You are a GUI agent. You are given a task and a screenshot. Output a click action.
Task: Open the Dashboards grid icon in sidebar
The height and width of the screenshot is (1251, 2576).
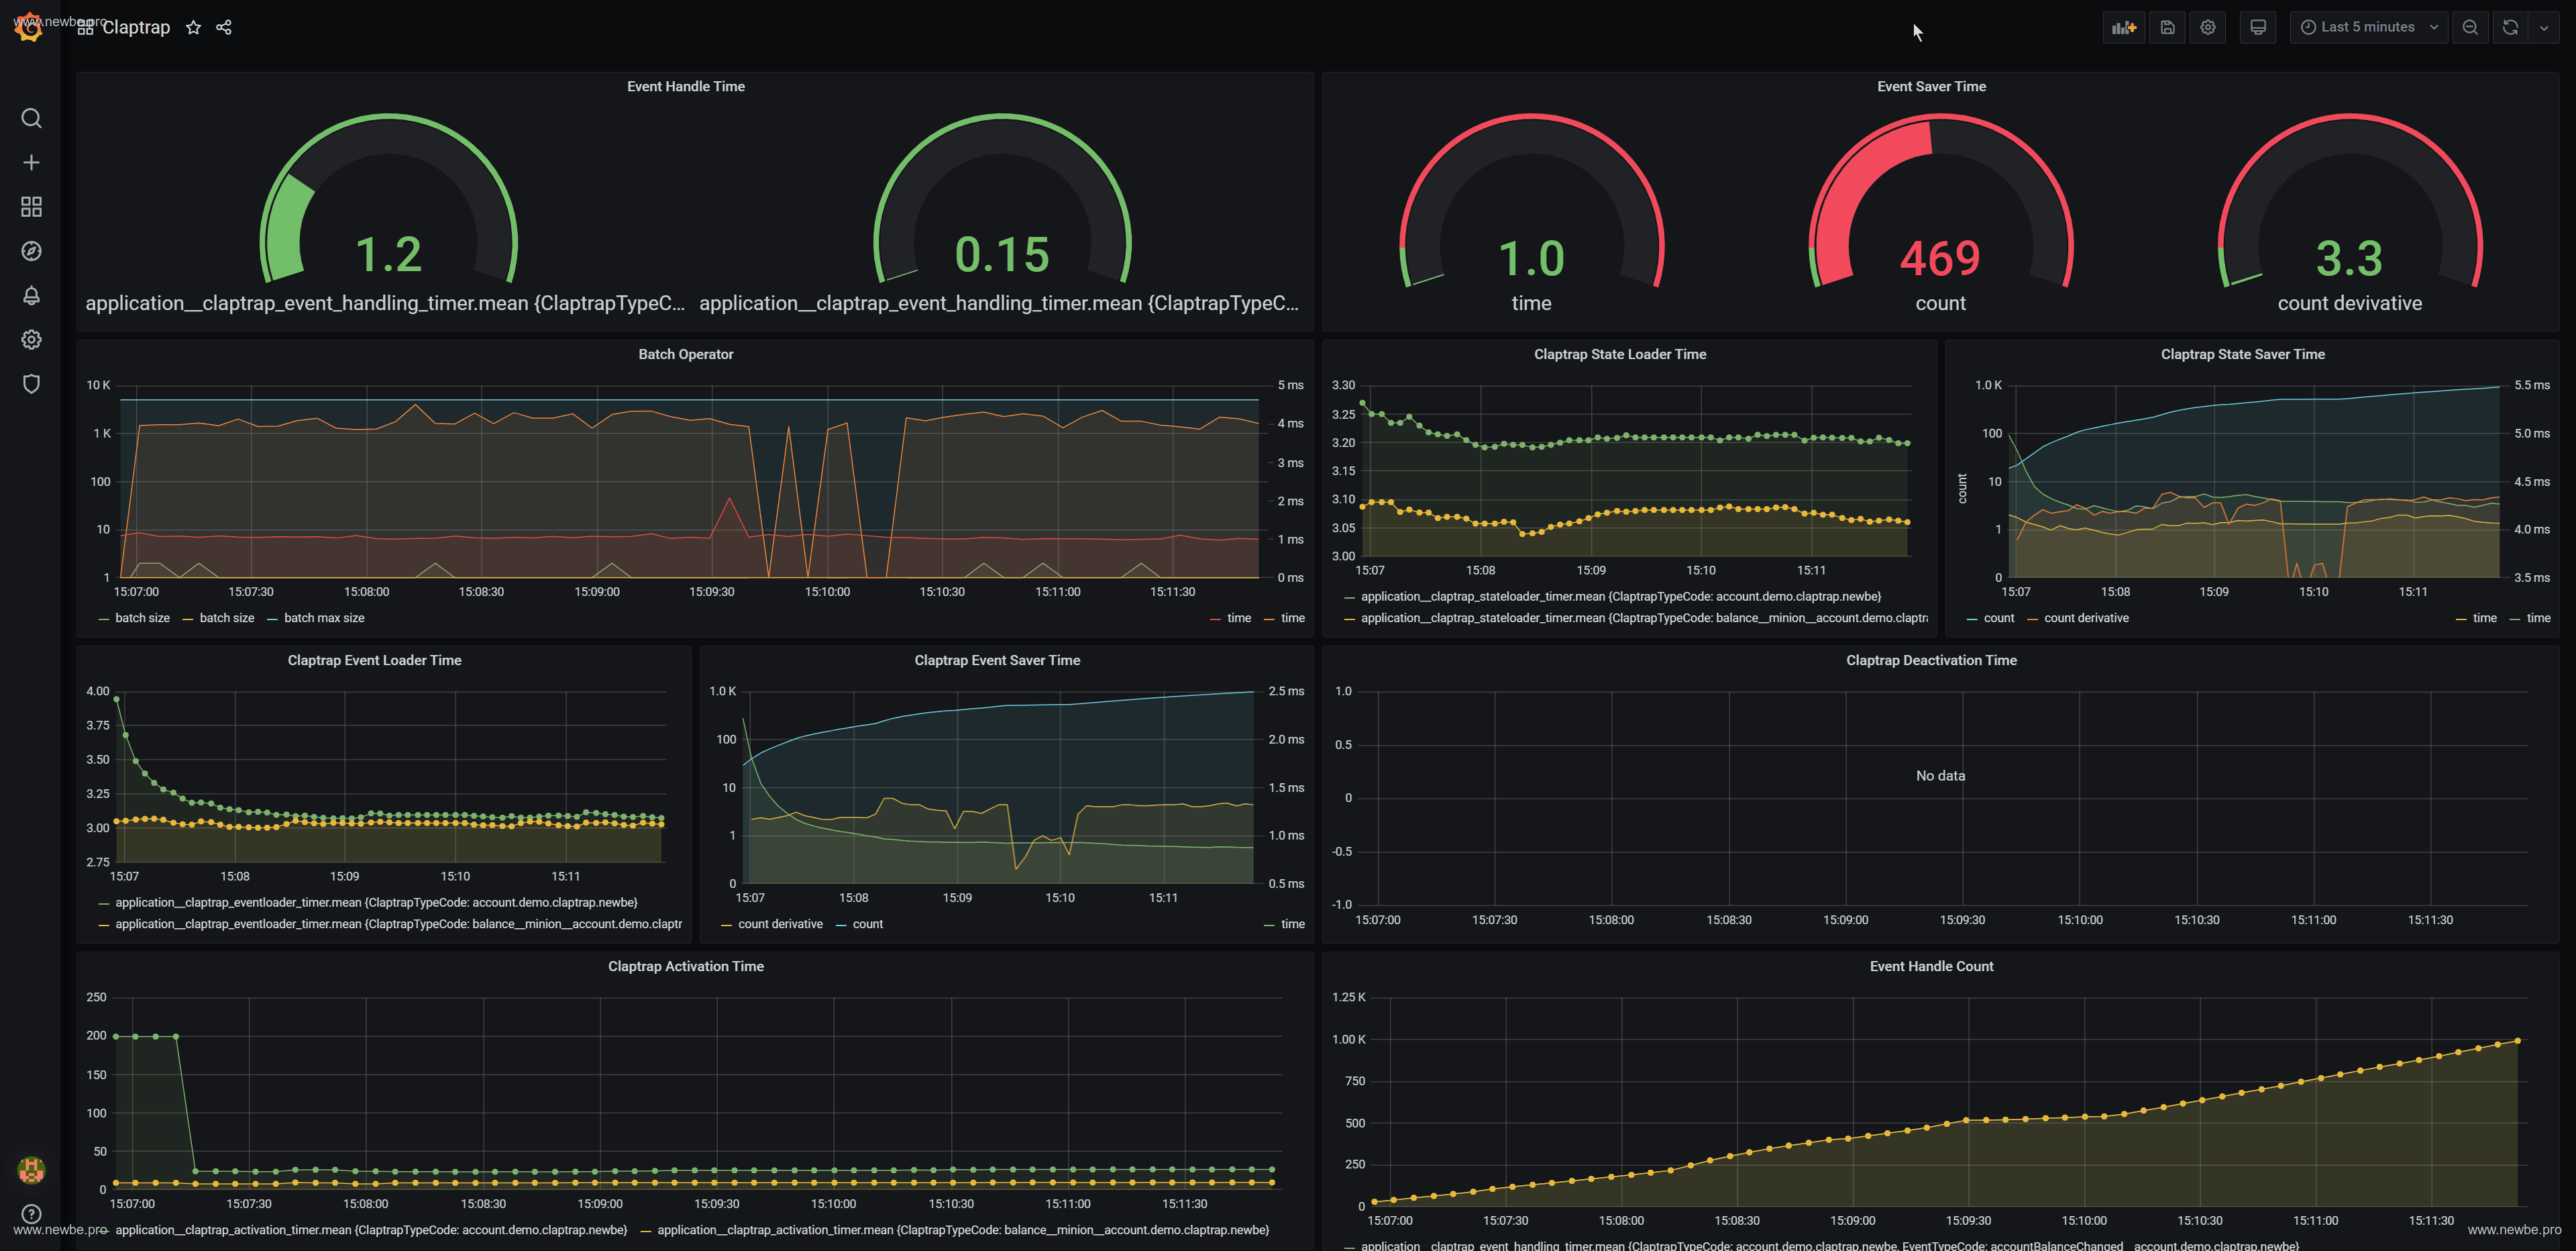pos(31,207)
